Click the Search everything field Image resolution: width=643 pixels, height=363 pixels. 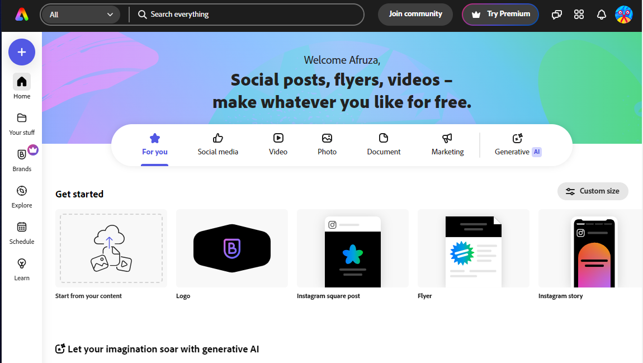[x=246, y=15]
